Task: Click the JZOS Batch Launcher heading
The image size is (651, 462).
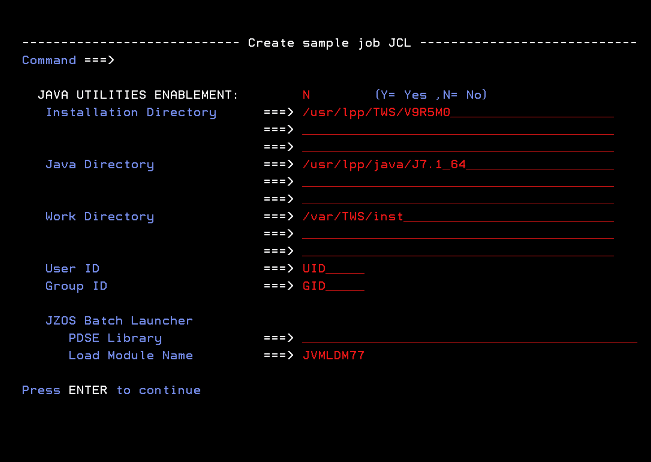Action: click(x=119, y=321)
